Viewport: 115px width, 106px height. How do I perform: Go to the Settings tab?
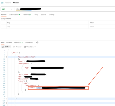click(52, 15)
